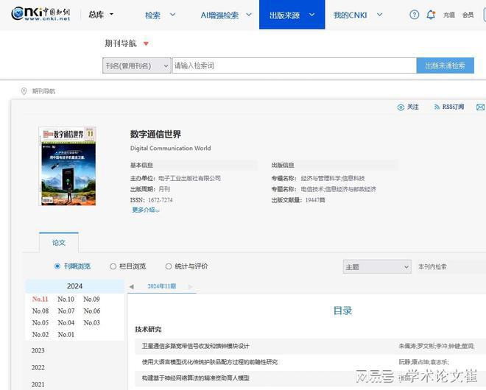Open issue No.04 of 2024

pyautogui.click(x=66, y=323)
